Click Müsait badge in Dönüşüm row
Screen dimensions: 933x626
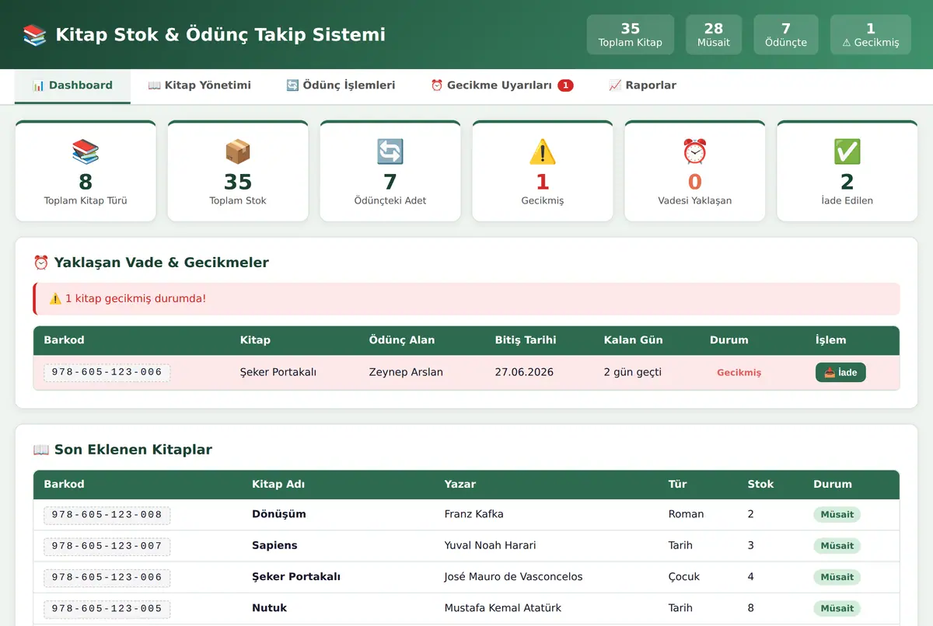(837, 514)
